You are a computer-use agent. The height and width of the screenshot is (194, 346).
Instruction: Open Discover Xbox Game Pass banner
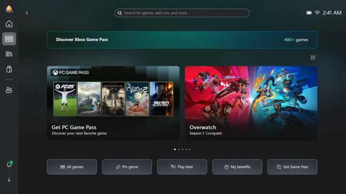(182, 40)
